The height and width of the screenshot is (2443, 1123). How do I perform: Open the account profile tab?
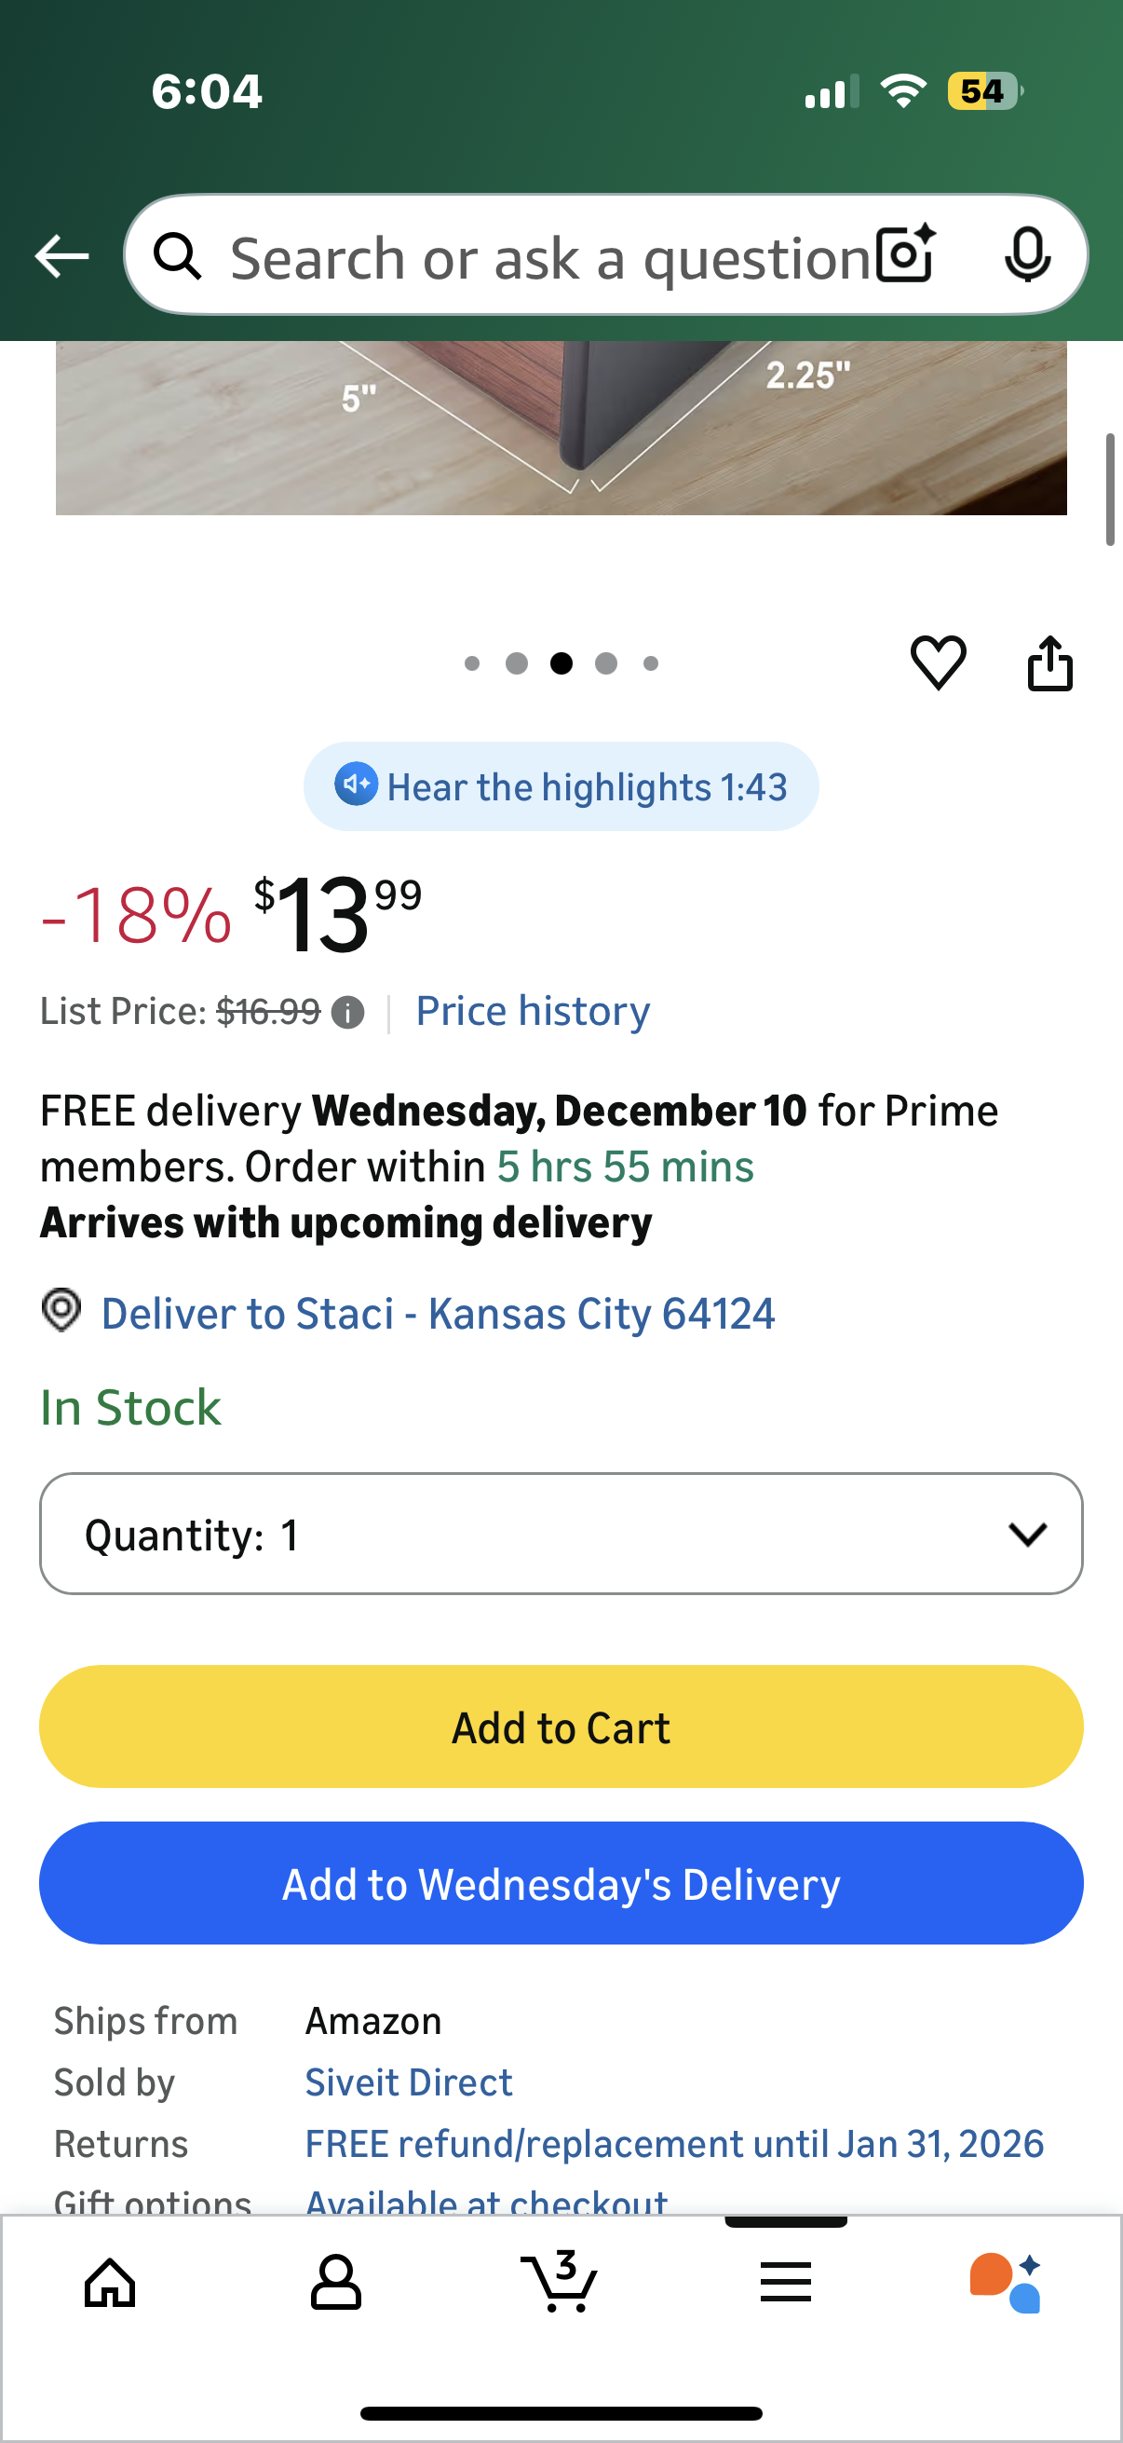tap(335, 2282)
